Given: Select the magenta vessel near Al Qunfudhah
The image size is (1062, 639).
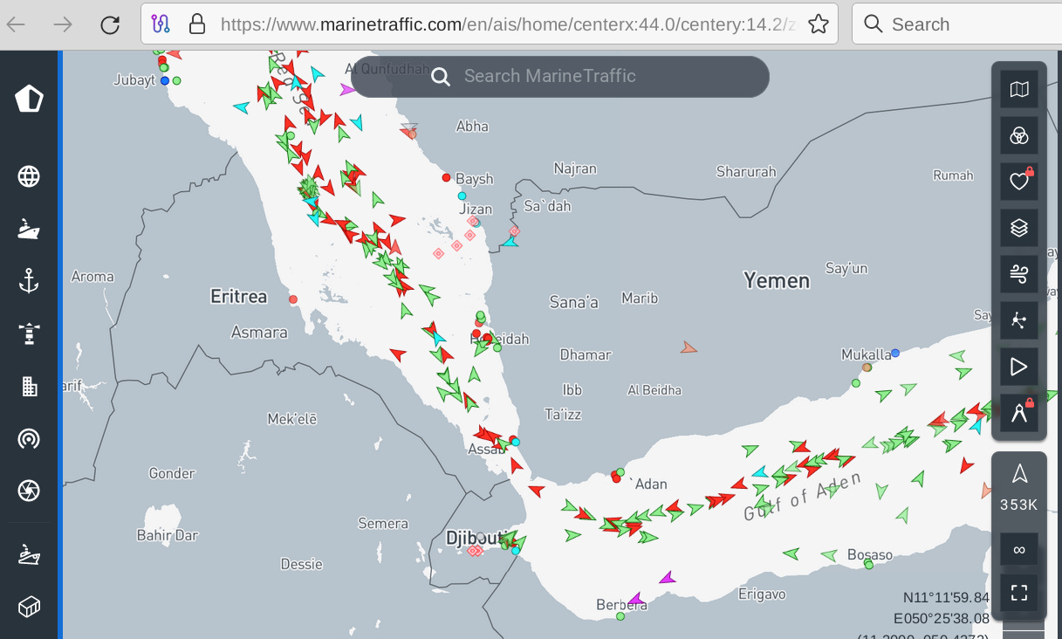Looking at the screenshot, I should [347, 89].
